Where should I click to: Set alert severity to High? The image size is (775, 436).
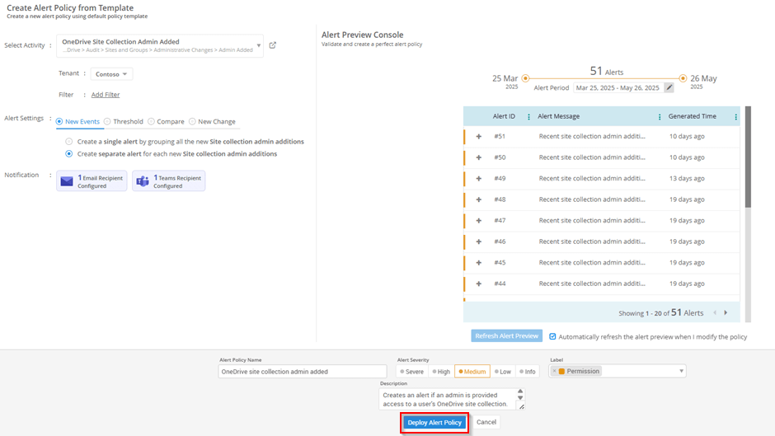(441, 371)
